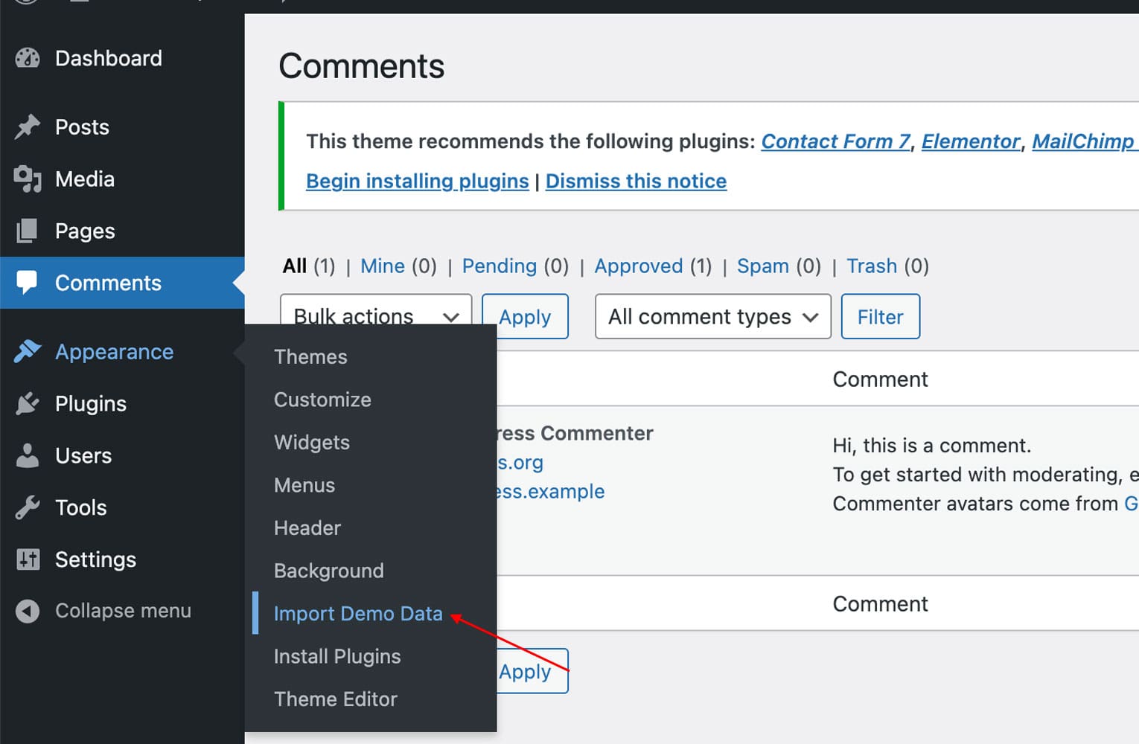The height and width of the screenshot is (744, 1139).
Task: Click the Posts pushpin icon
Action: click(28, 127)
